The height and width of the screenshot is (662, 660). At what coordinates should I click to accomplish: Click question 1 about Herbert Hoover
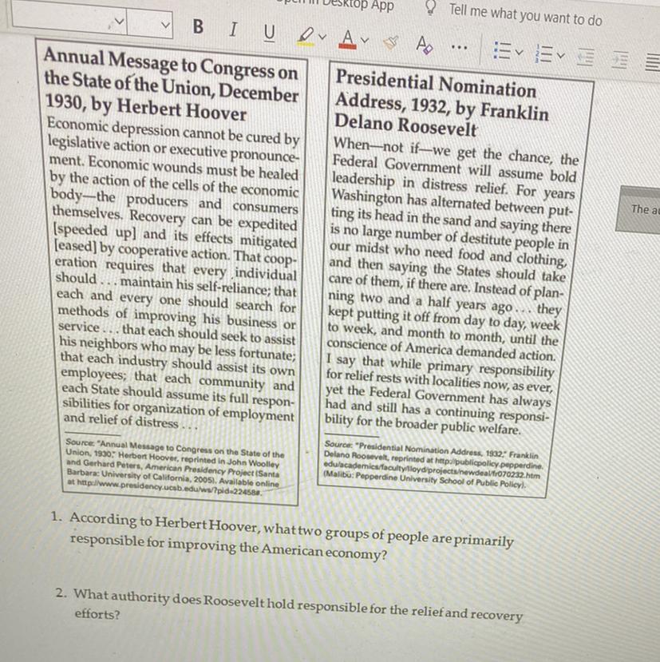282,536
